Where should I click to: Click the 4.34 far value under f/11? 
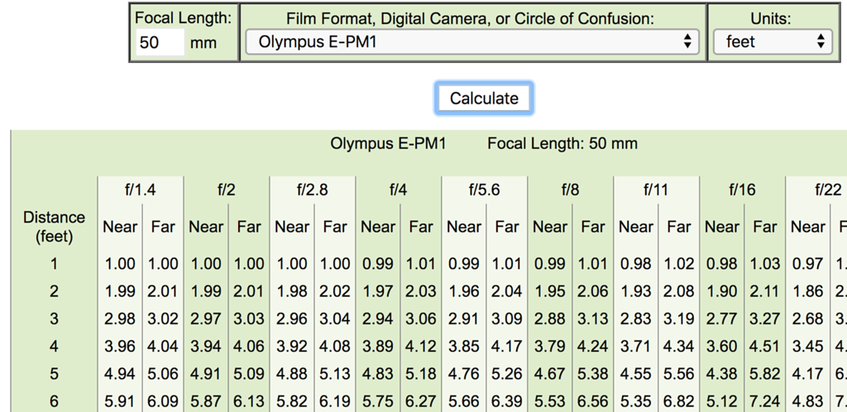click(679, 346)
